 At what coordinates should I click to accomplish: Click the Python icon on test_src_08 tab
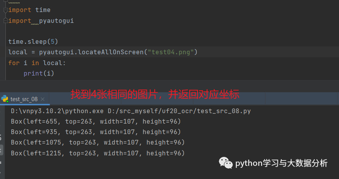coord(5,99)
